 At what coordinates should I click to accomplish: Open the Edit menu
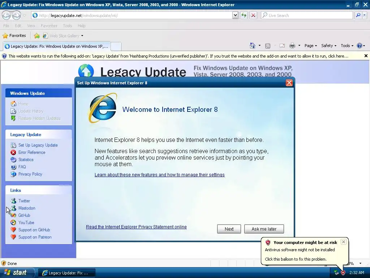pyautogui.click(x=18, y=26)
